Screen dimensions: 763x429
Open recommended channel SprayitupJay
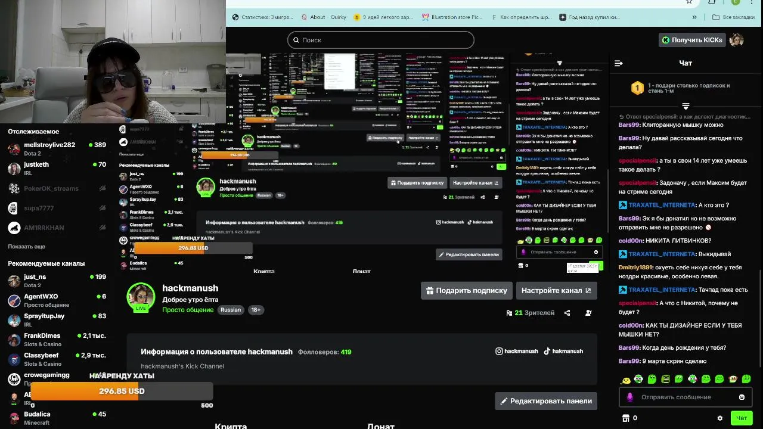57,320
